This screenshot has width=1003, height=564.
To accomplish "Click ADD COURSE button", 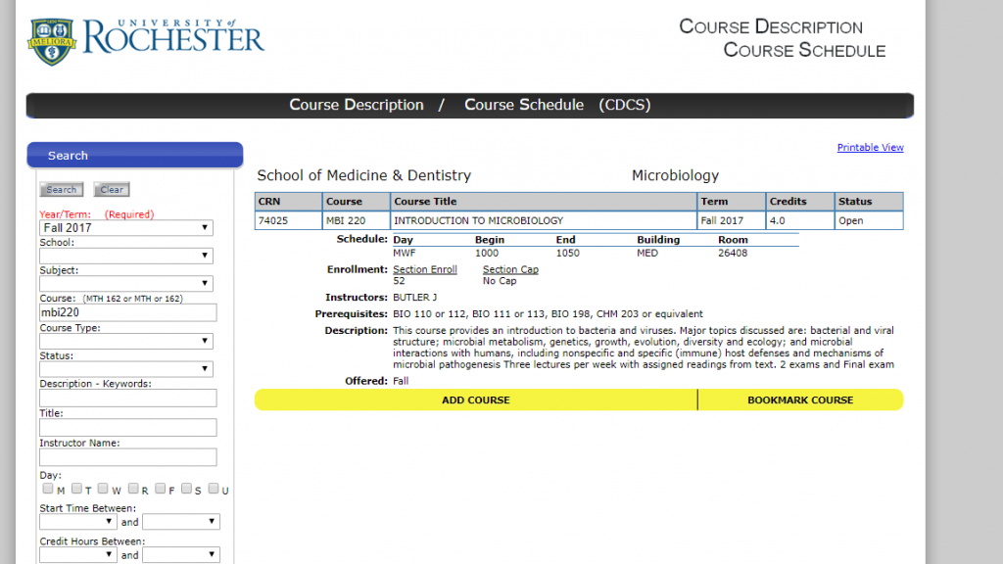I will tap(476, 400).
